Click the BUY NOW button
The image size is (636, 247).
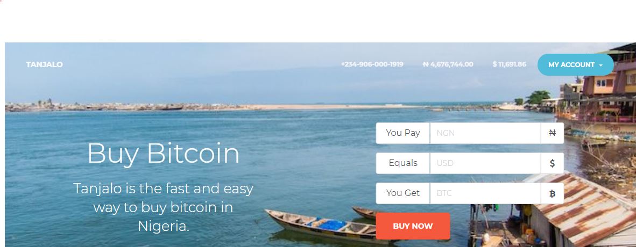[413, 226]
